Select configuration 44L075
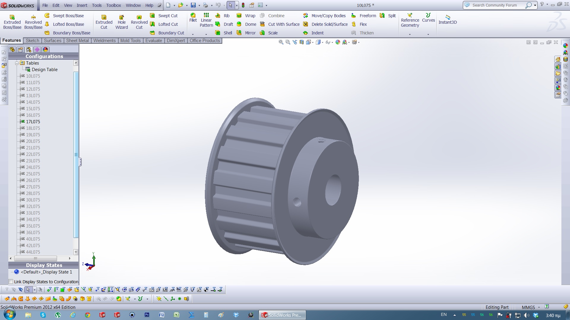570x320 pixels. pos(30,252)
